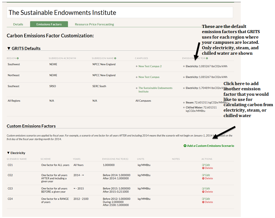This screenshot has width=275, height=218.
Task: Click the CE2 scenario name
Action: pos(10,175)
